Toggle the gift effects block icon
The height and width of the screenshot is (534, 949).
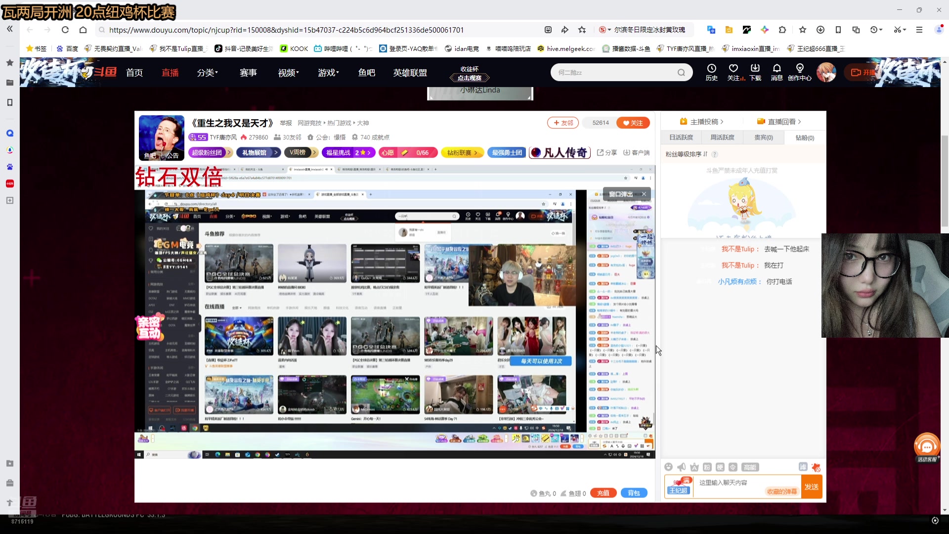pyautogui.click(x=816, y=467)
